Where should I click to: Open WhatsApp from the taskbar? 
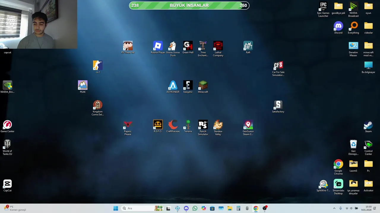coord(195,208)
